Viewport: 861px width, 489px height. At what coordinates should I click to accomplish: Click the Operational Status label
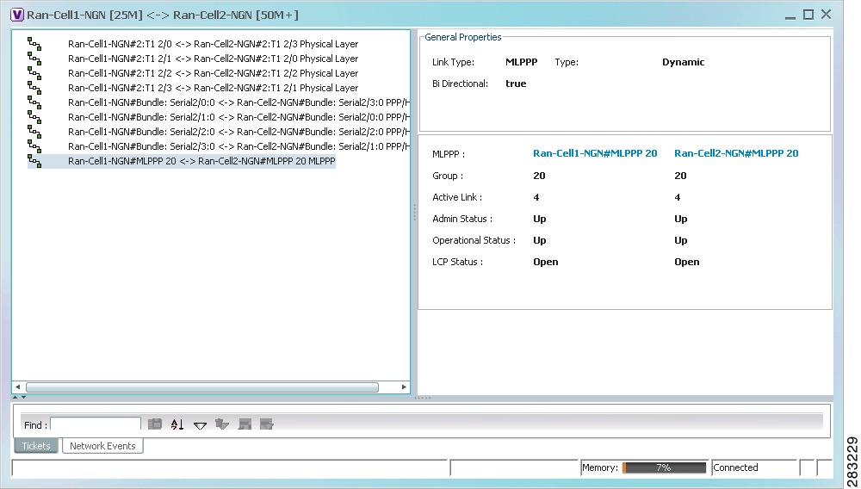(474, 240)
